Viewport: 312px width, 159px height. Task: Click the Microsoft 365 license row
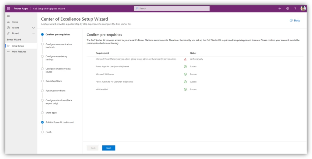105,74
